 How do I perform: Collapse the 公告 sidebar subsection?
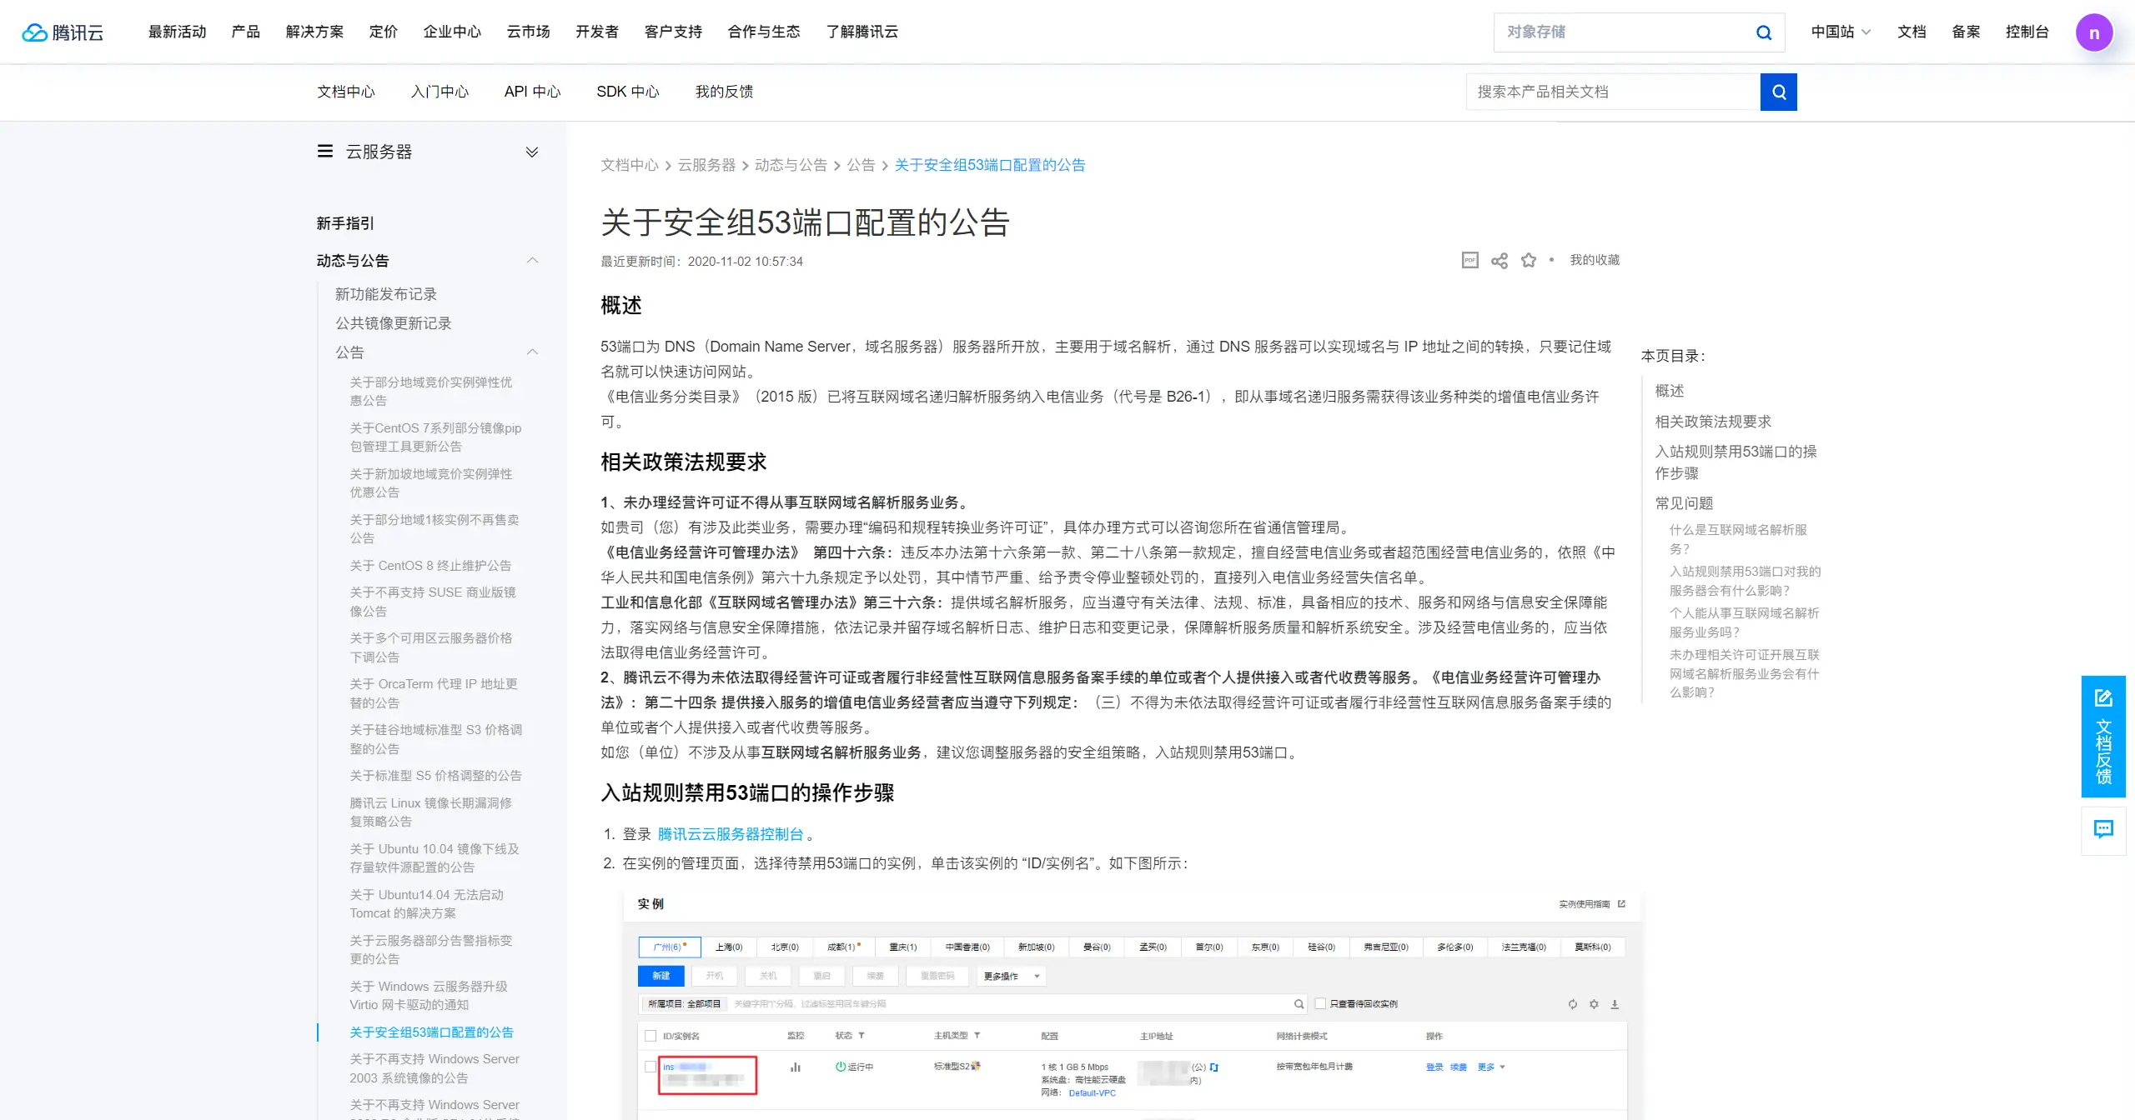click(x=533, y=352)
